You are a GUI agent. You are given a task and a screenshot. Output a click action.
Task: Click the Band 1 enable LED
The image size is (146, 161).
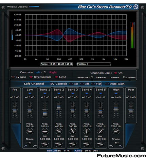(45, 93)
